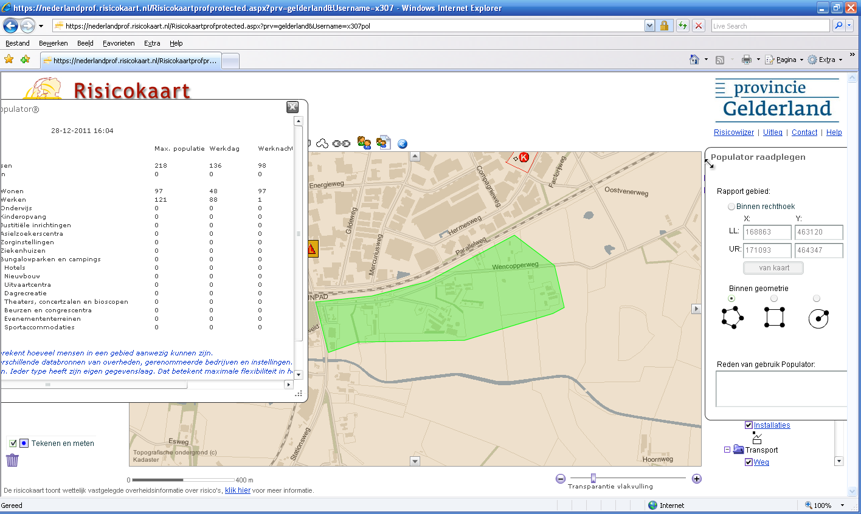Click the 'van kaart' button
The width and height of the screenshot is (861, 514).
(x=773, y=268)
